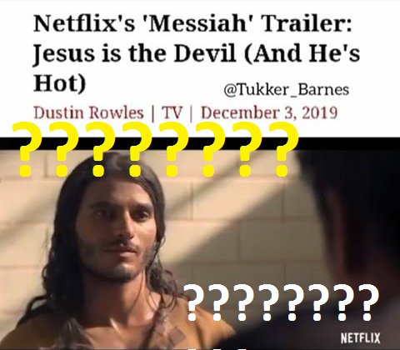
Task: Click the last white question mark
Action: point(366,303)
